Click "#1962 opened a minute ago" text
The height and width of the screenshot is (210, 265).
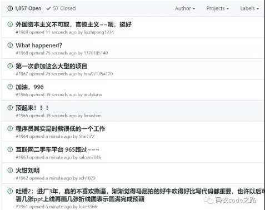tap(44, 178)
